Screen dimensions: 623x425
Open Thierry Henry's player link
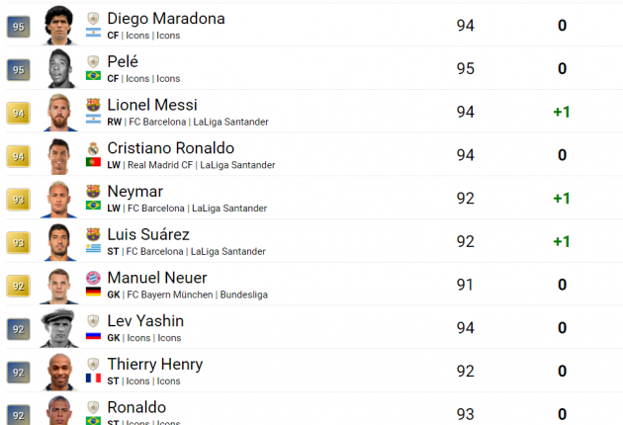(x=155, y=365)
